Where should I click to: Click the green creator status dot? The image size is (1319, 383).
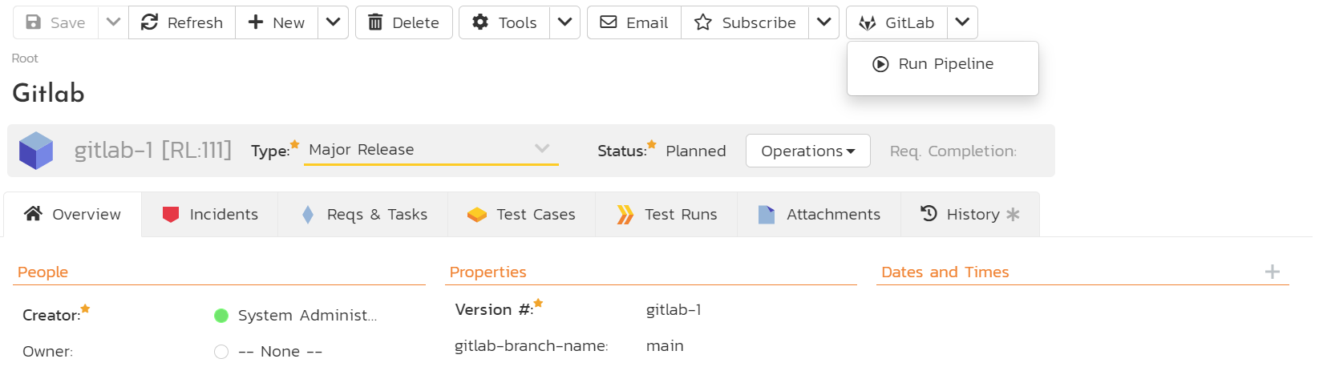coord(221,316)
